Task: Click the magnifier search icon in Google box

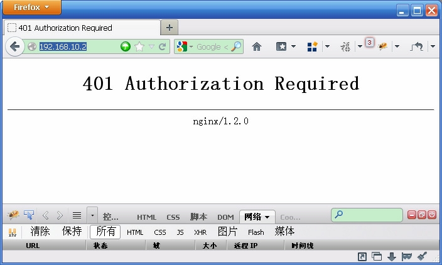Action: point(236,46)
